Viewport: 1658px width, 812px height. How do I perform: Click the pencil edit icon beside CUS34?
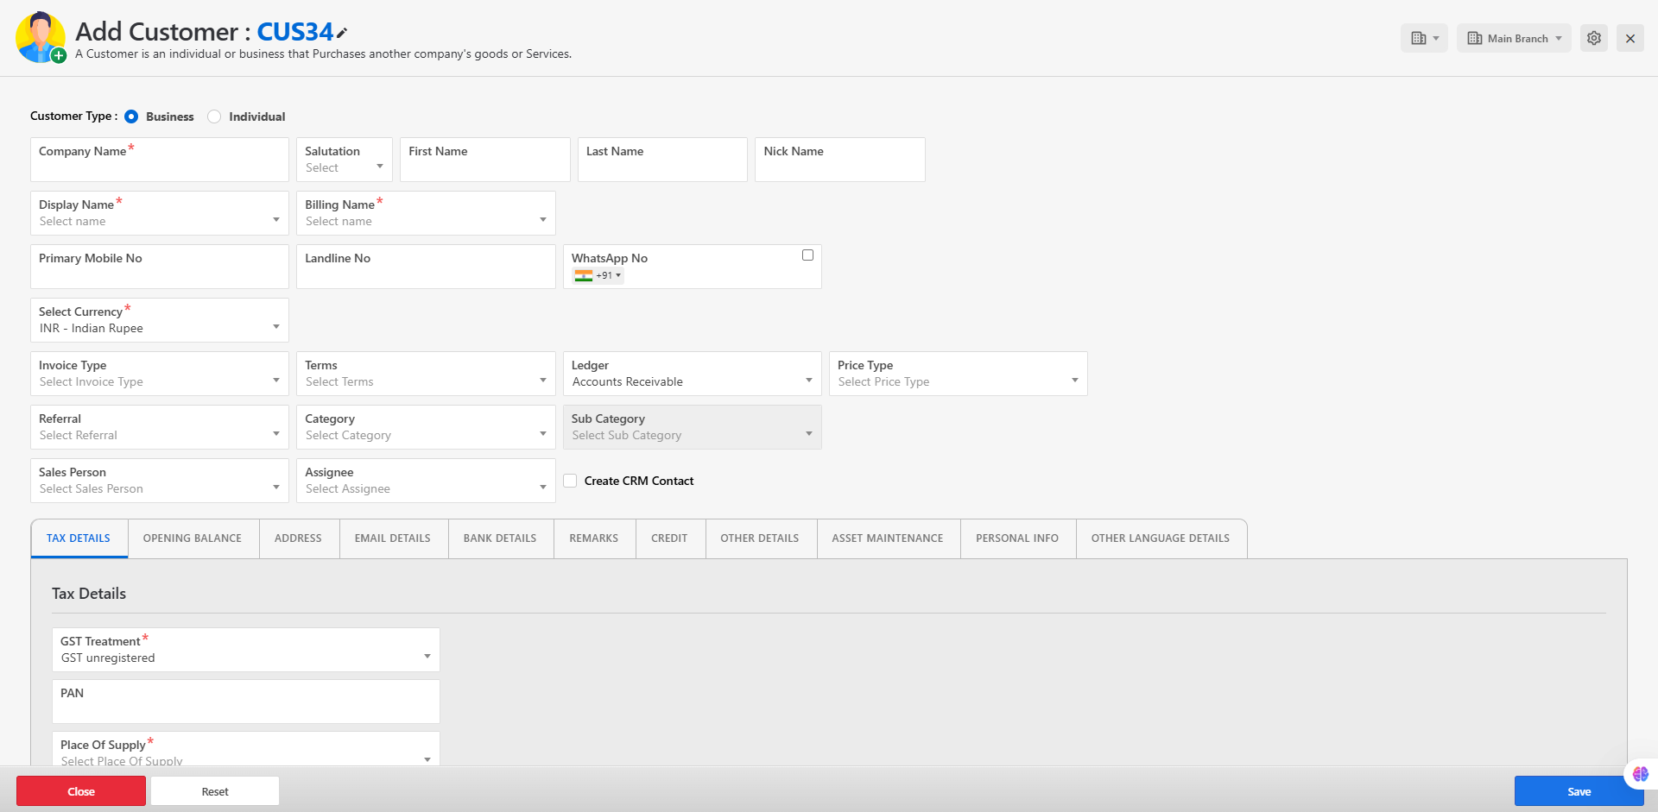[342, 34]
